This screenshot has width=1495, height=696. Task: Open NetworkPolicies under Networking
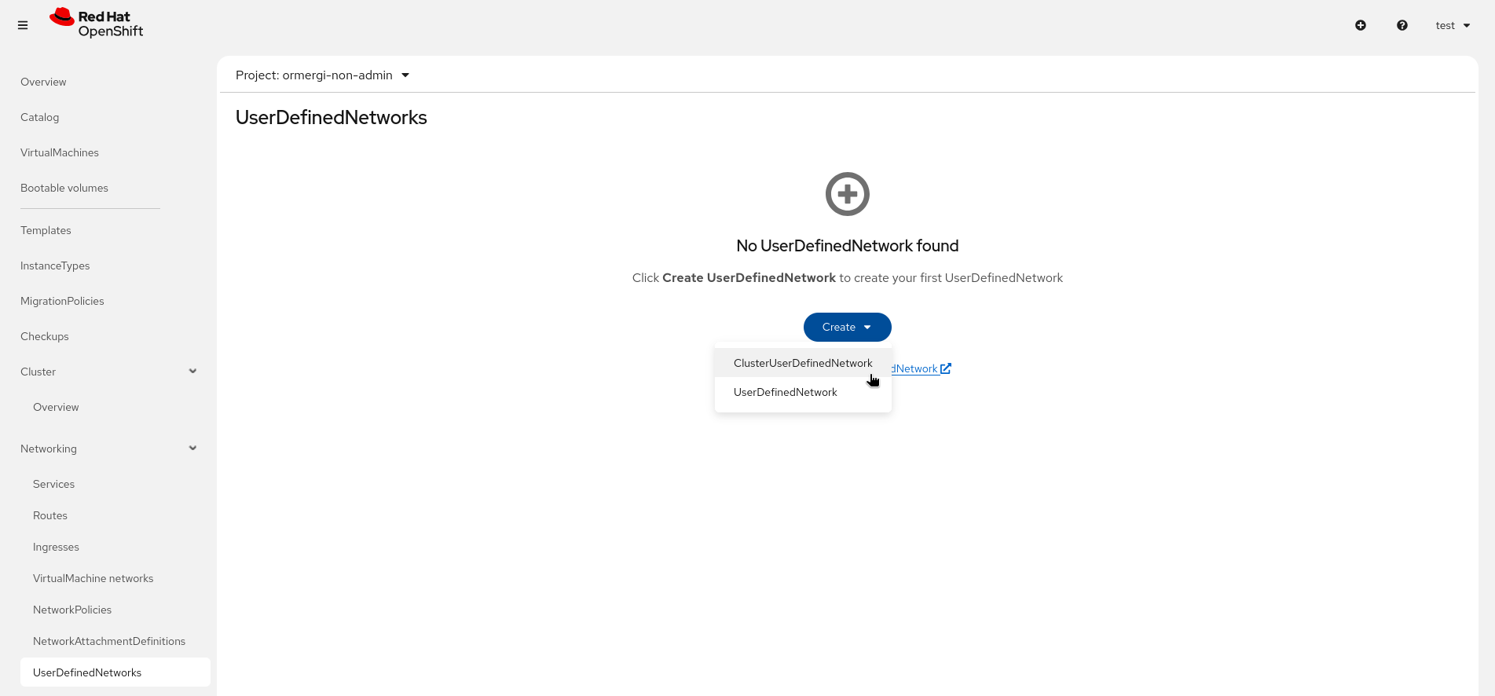(x=72, y=610)
